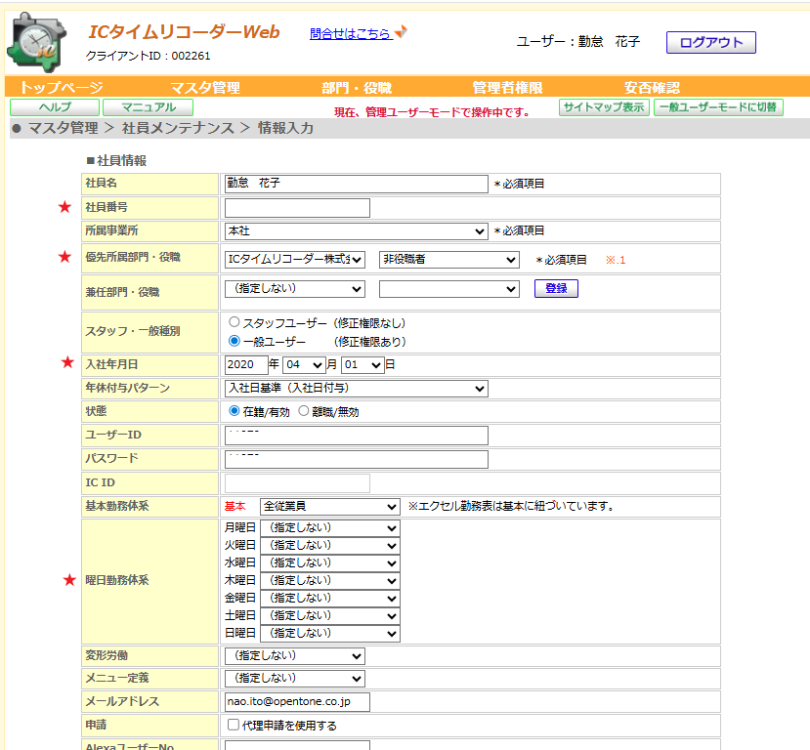The width and height of the screenshot is (810, 750).
Task: Open the 基本勤務体系 全従業員 dropdown
Action: 329,506
